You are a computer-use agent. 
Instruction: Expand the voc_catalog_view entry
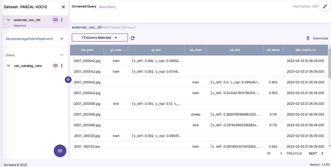(x=8, y=65)
